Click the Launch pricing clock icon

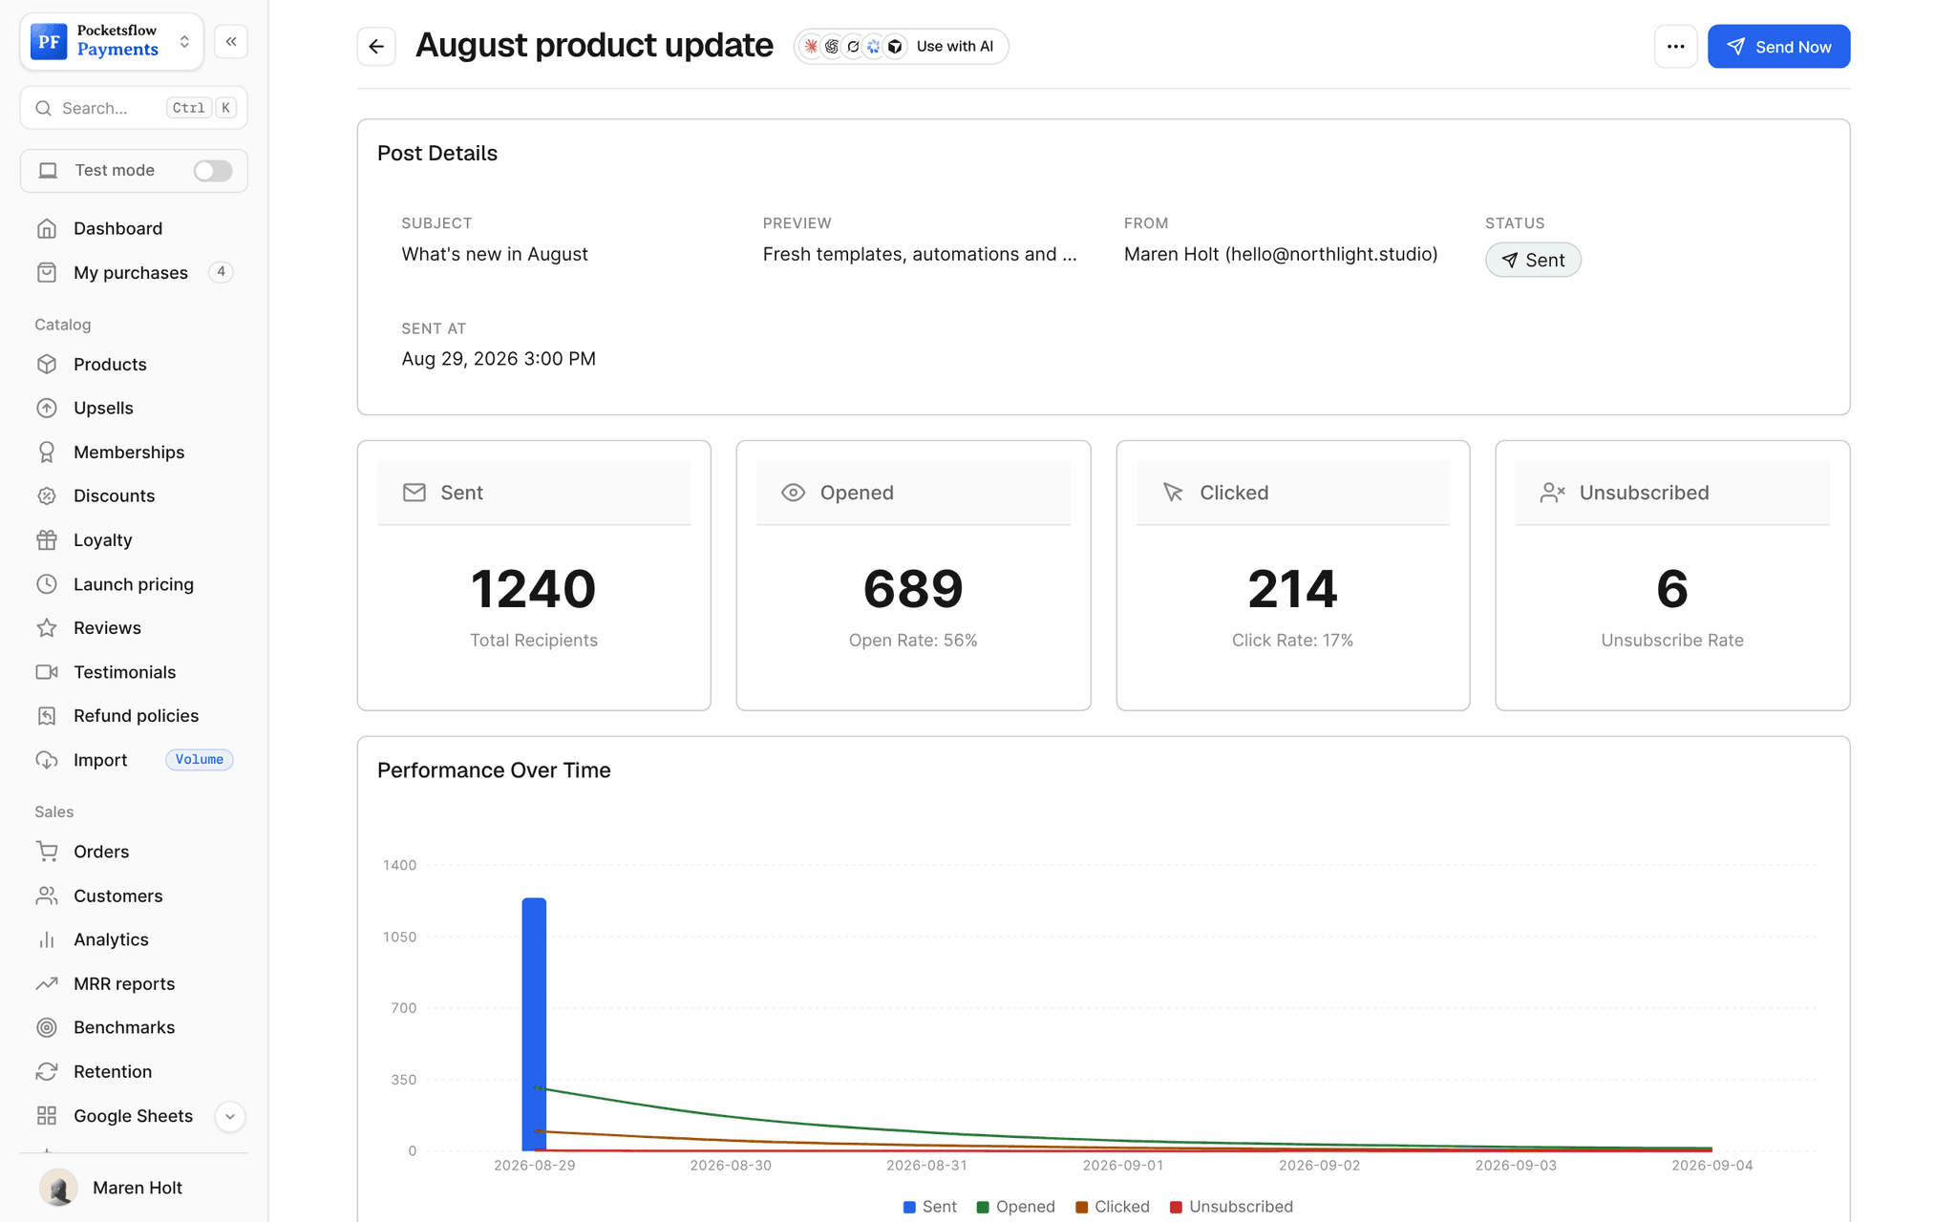[47, 583]
